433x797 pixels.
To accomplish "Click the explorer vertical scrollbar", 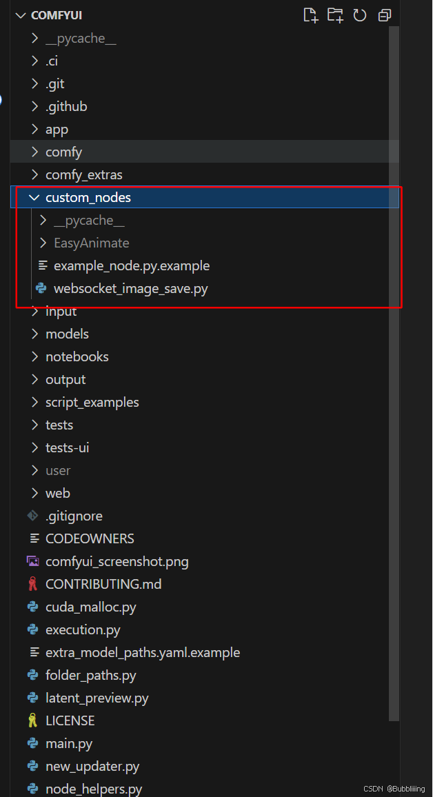I will 394,374.
